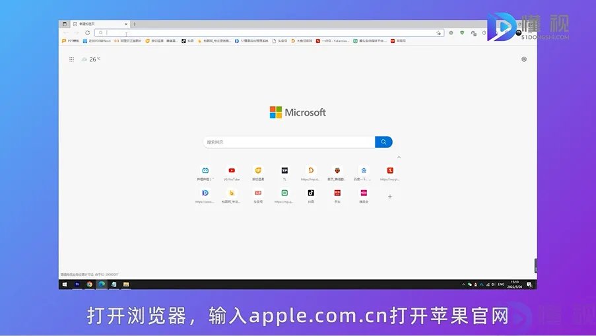The width and height of the screenshot is (596, 336).
Task: Open the yellow b quick link tile
Action: [x=232, y=193]
